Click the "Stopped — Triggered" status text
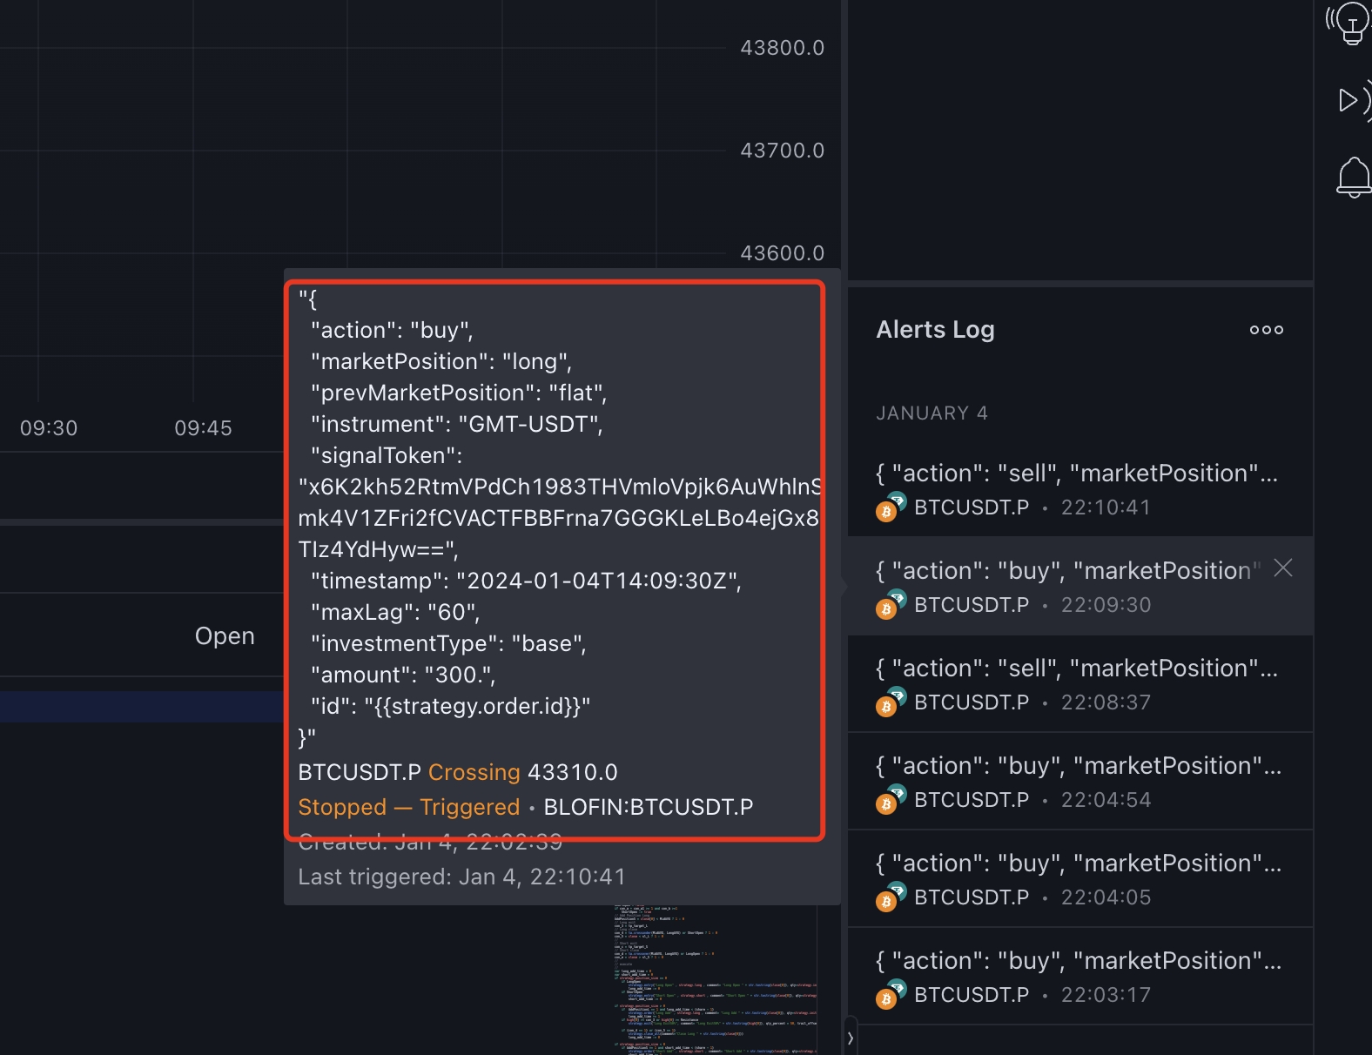1372x1055 pixels. pos(408,807)
